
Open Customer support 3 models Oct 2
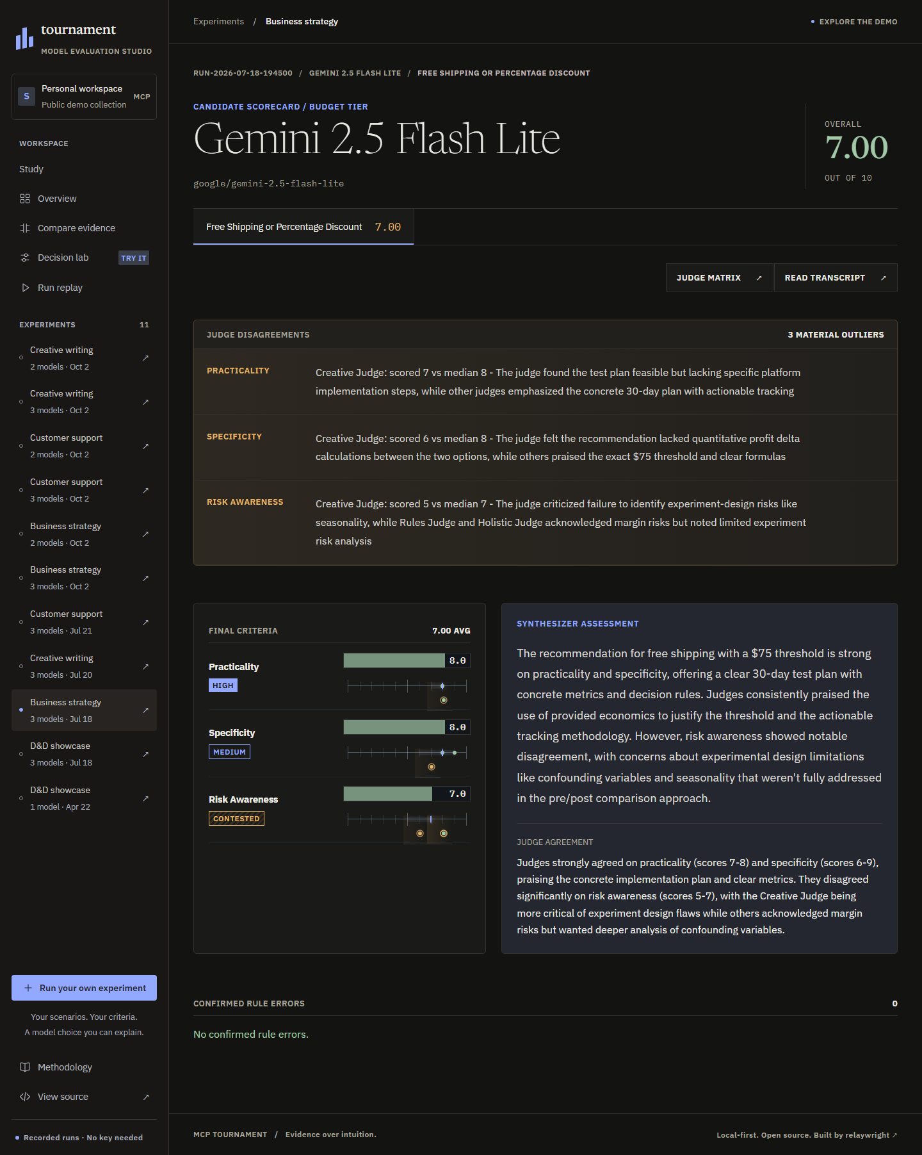pos(84,489)
